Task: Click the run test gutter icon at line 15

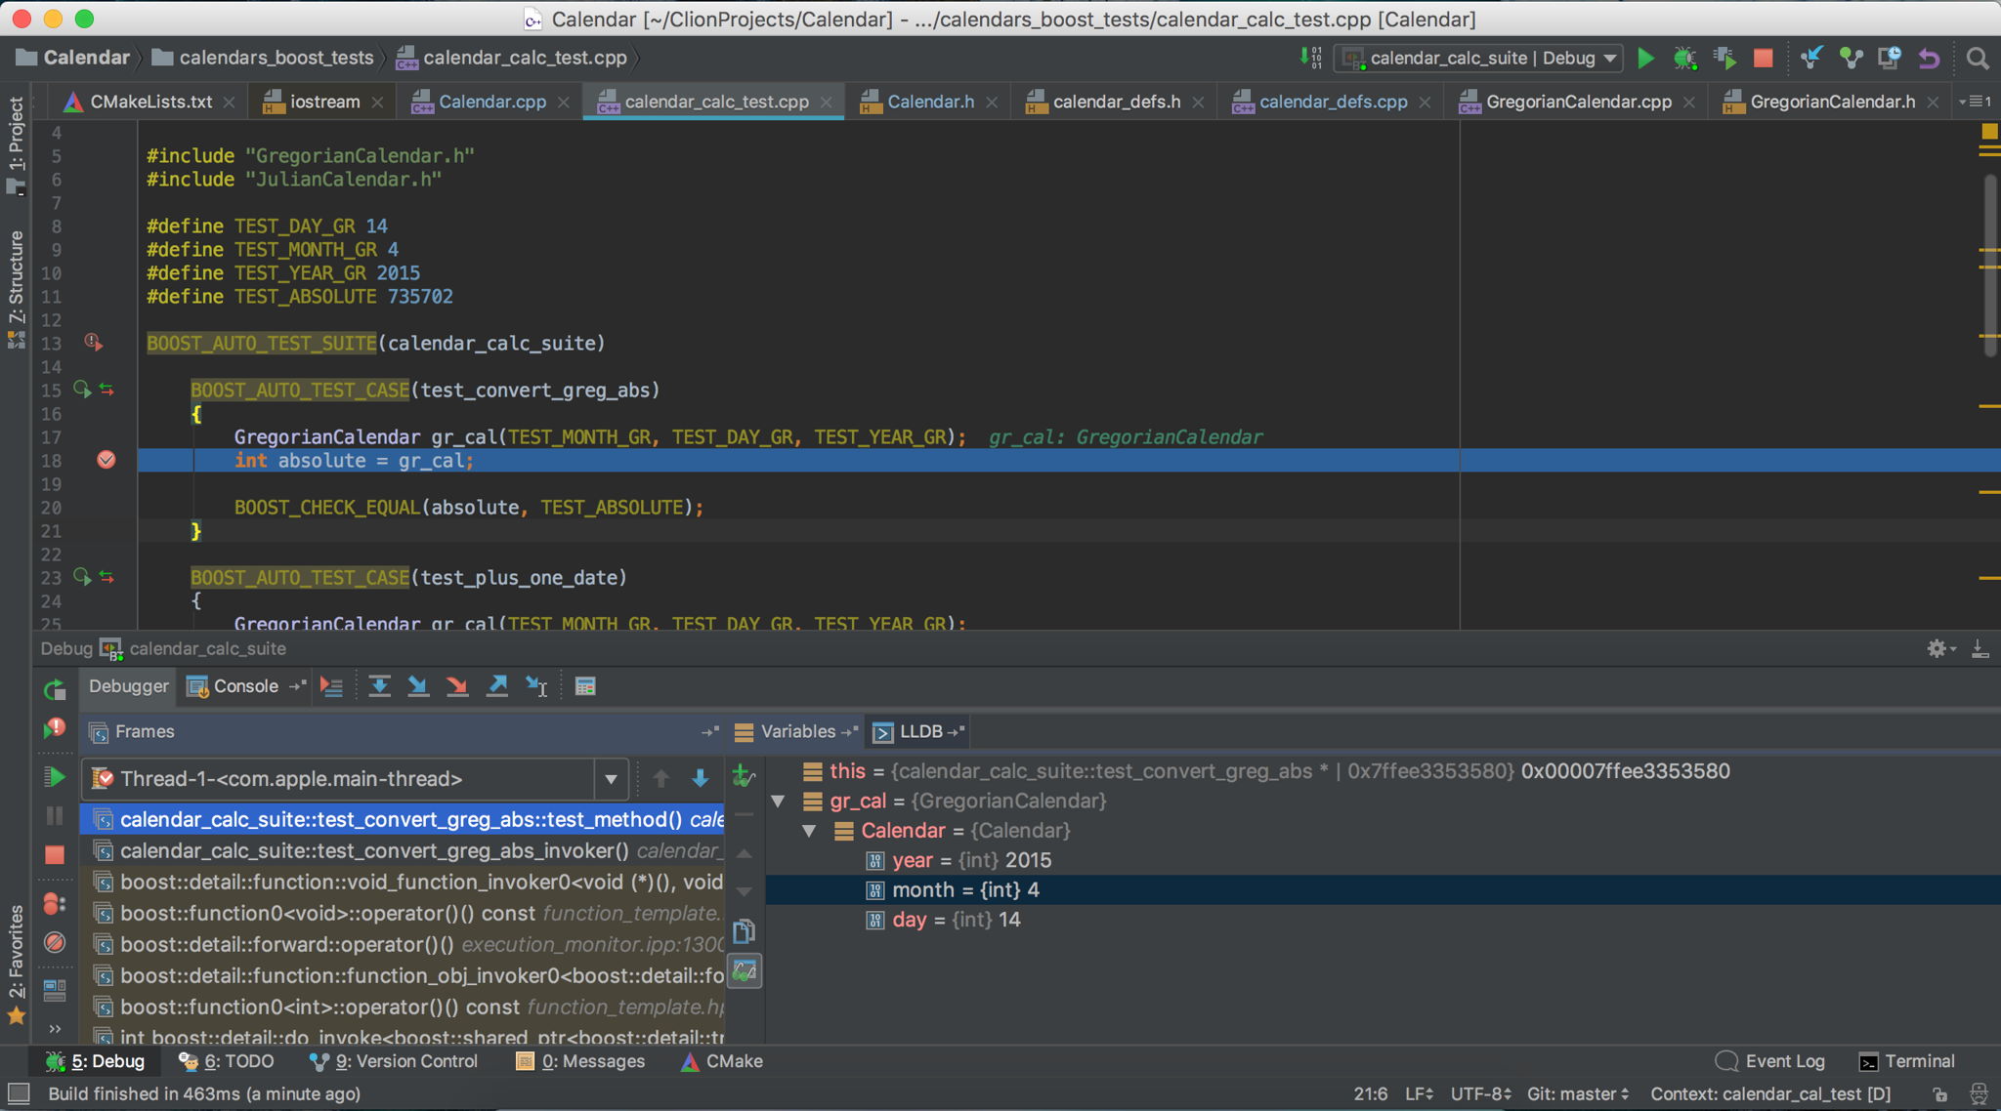Action: (x=82, y=390)
